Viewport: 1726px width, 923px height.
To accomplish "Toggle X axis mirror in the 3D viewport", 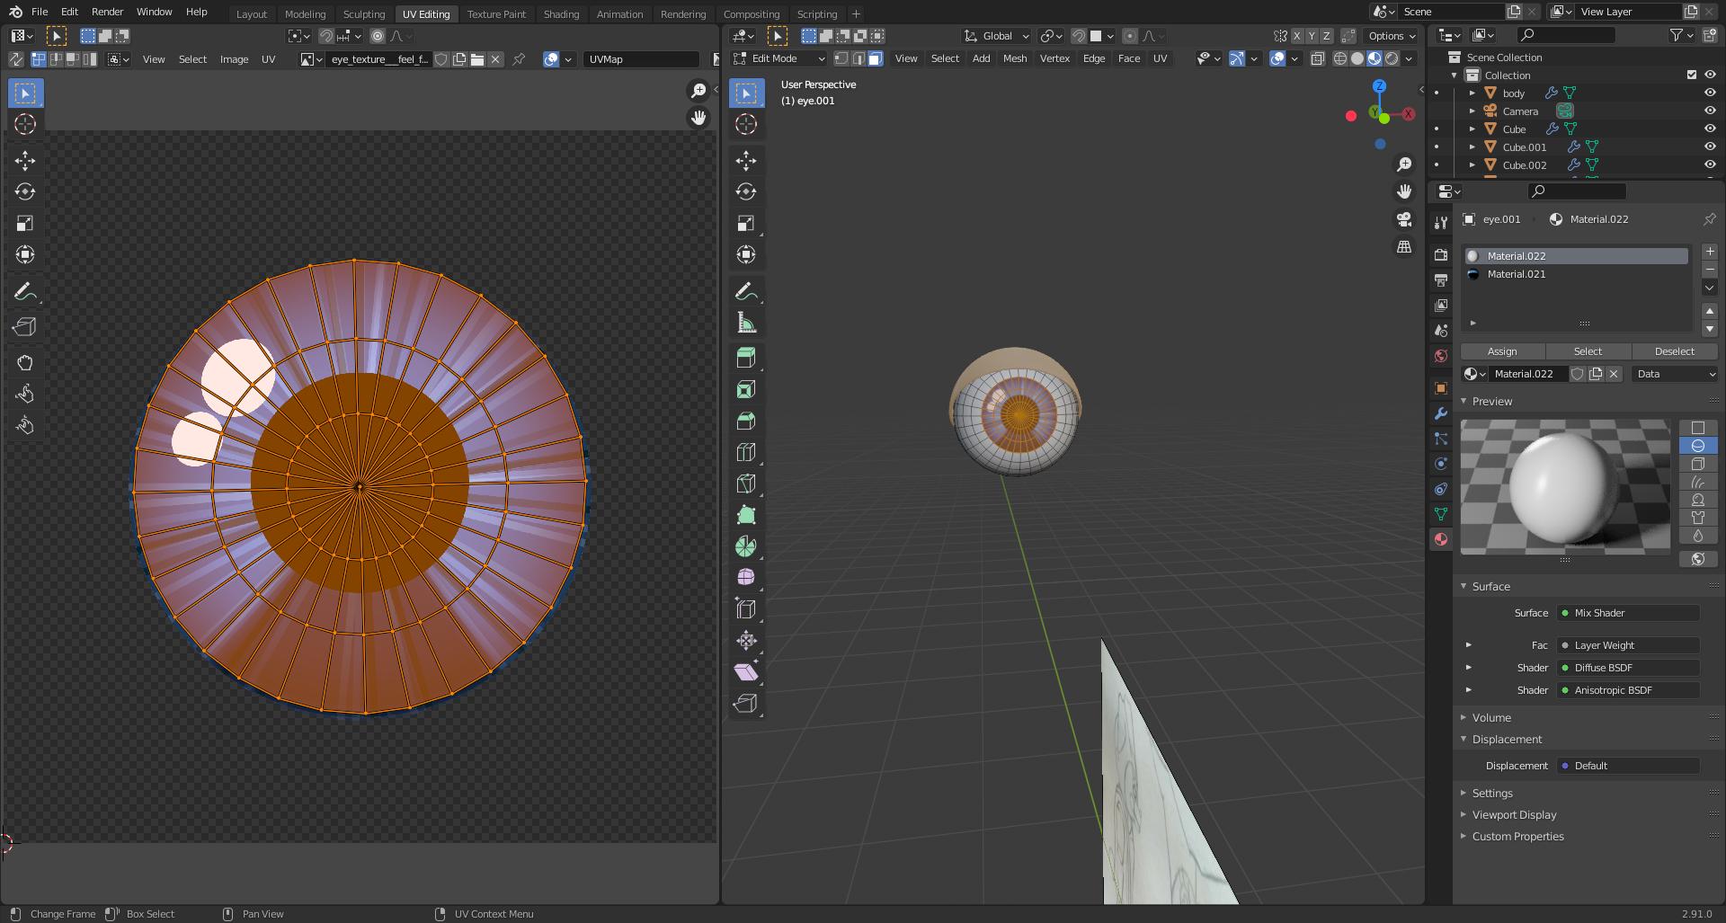I will point(1297,36).
